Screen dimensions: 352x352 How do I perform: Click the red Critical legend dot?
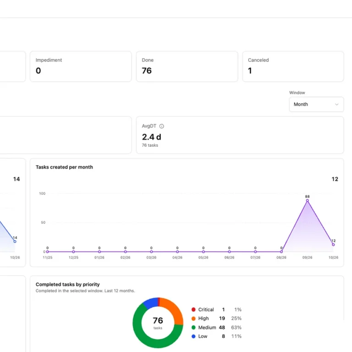click(193, 309)
